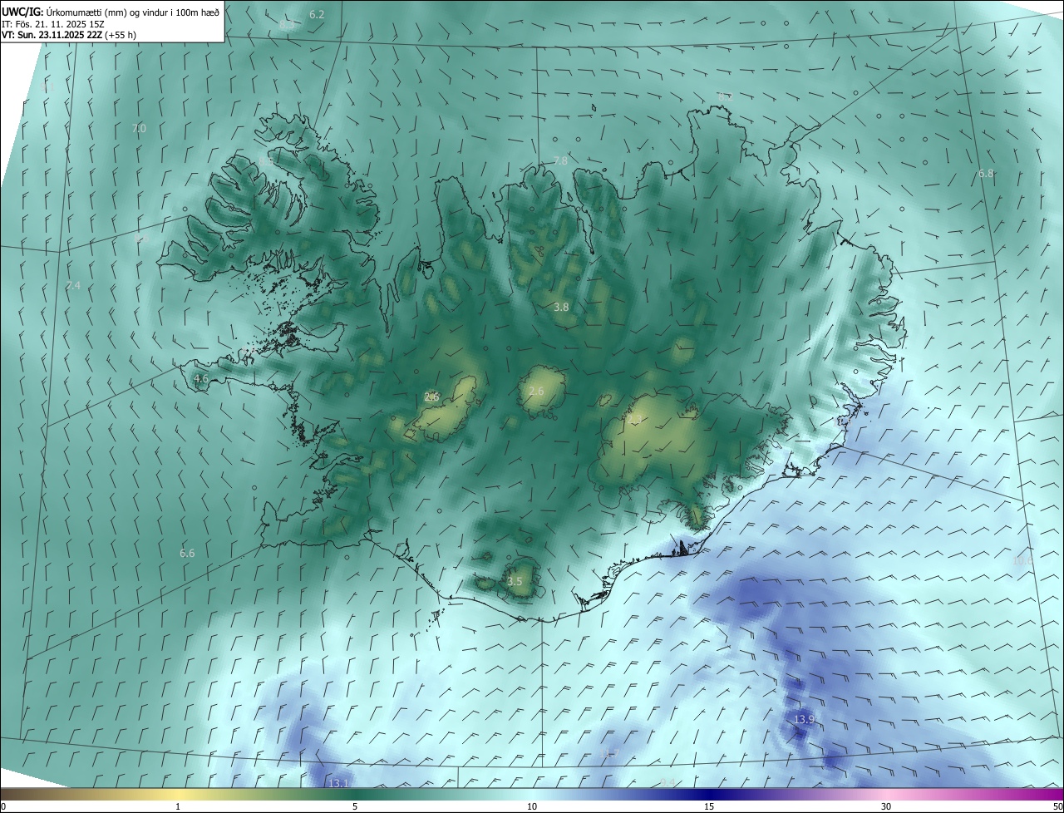Image resolution: width=1064 pixels, height=813 pixels.
Task: Click the 3.8 value label in north Iceland
Action: pyautogui.click(x=561, y=307)
